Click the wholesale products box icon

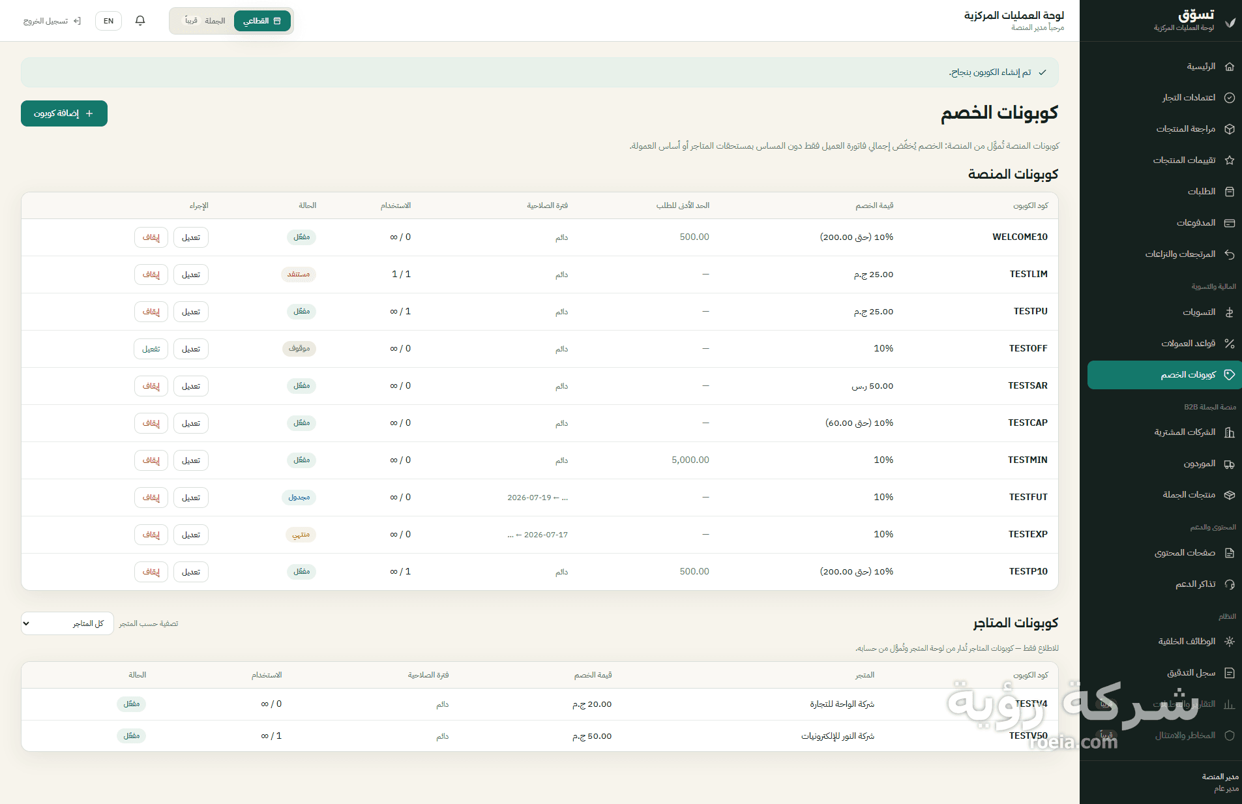pos(1229,495)
